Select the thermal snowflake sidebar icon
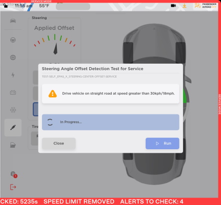The height and width of the screenshot is (205, 221). click(13, 110)
